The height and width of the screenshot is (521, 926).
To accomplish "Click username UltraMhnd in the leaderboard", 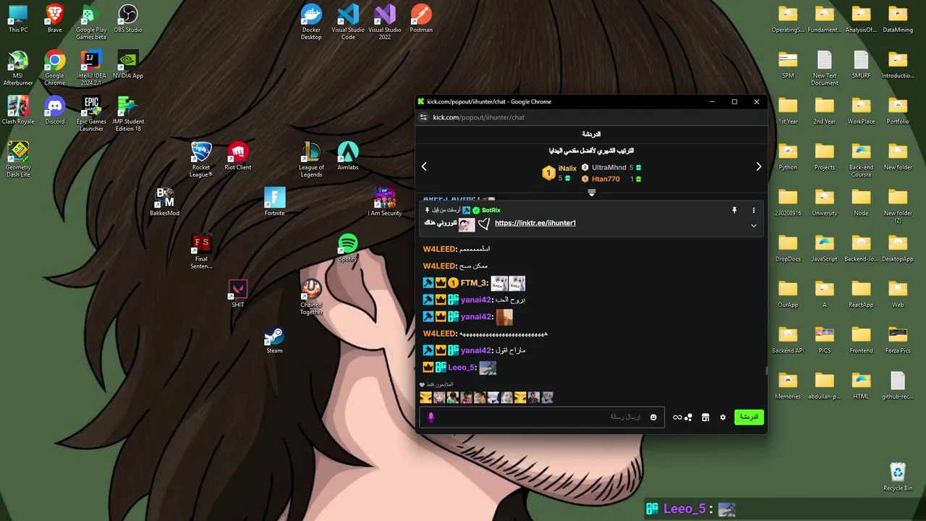I will [x=609, y=168].
